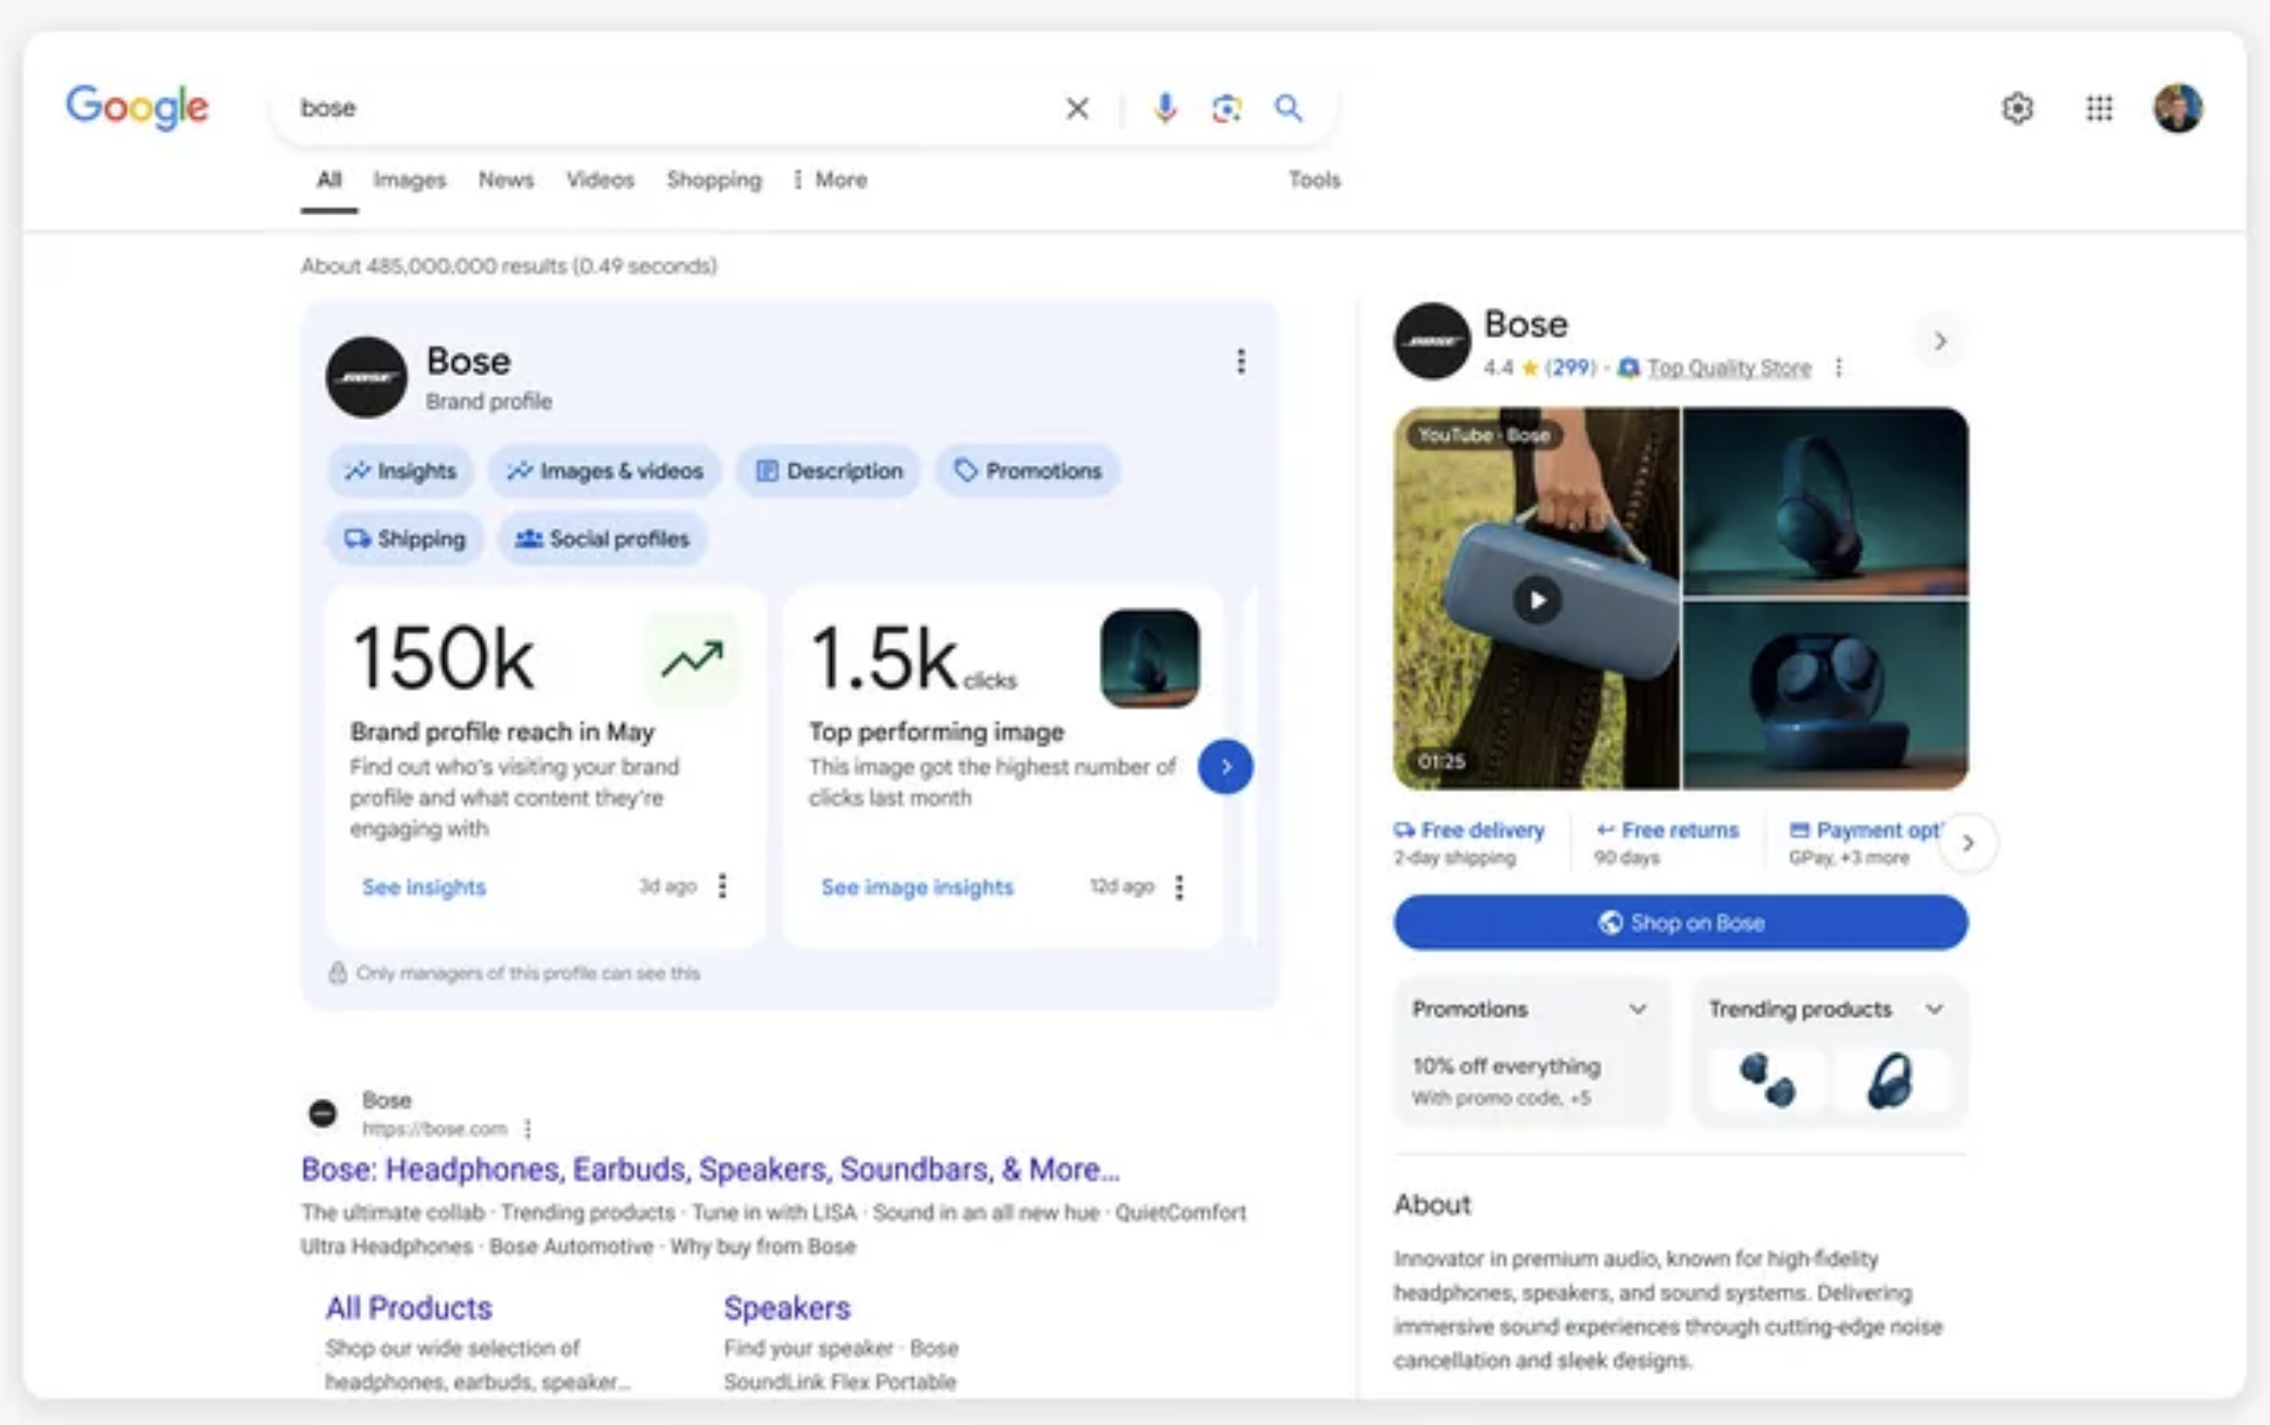Open the Google apps grid
This screenshot has height=1425, width=2270.
pyautogui.click(x=2099, y=108)
